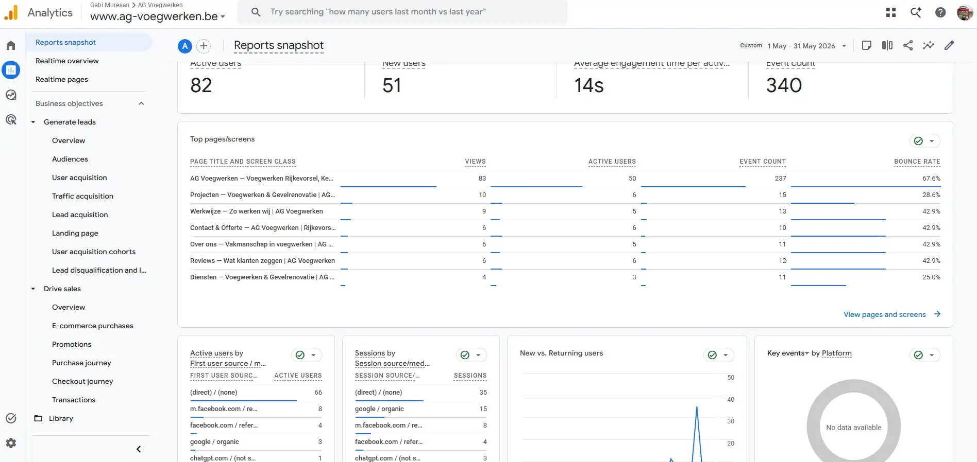This screenshot has height=462, width=977.
Task: Select the Reports icon in left rail
Action: [11, 70]
